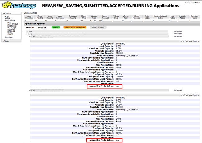Image resolution: width=202 pixels, height=143 pixels.
Task: Show KILLED applications list
Action: tap(10, 34)
